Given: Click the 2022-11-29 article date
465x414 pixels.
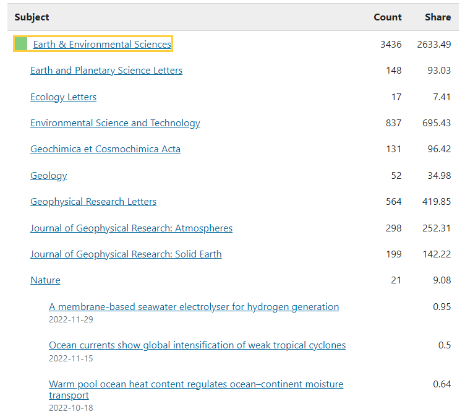Looking at the screenshot, I should coord(71,319).
